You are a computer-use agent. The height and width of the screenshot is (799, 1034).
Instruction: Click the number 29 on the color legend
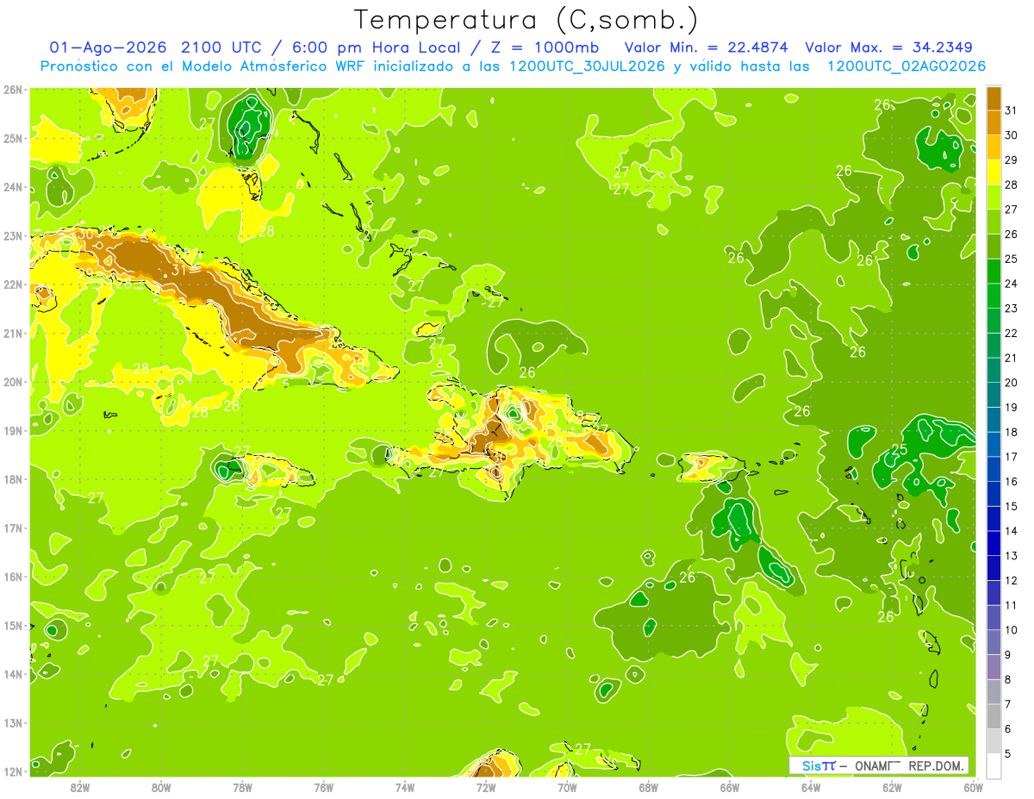(x=1012, y=160)
